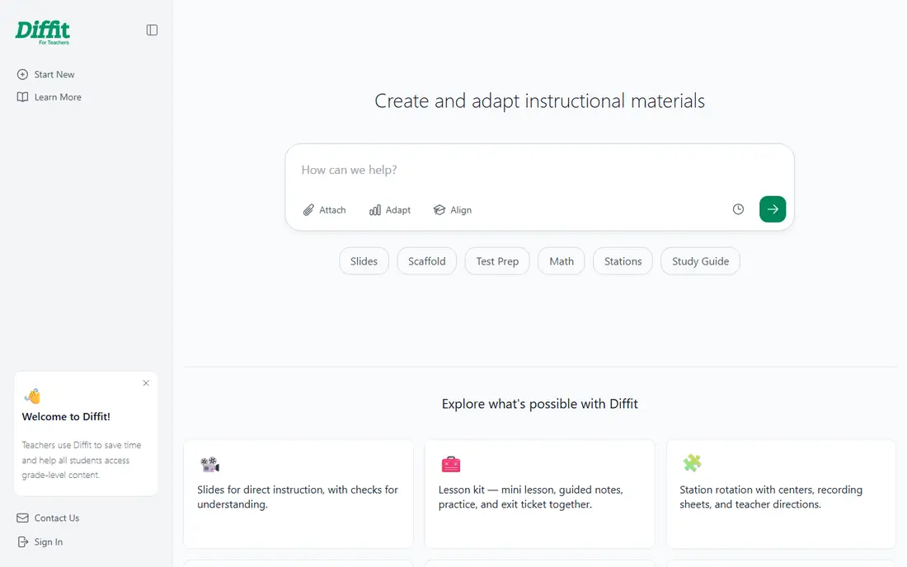Open the Adapt option label

[x=398, y=210]
